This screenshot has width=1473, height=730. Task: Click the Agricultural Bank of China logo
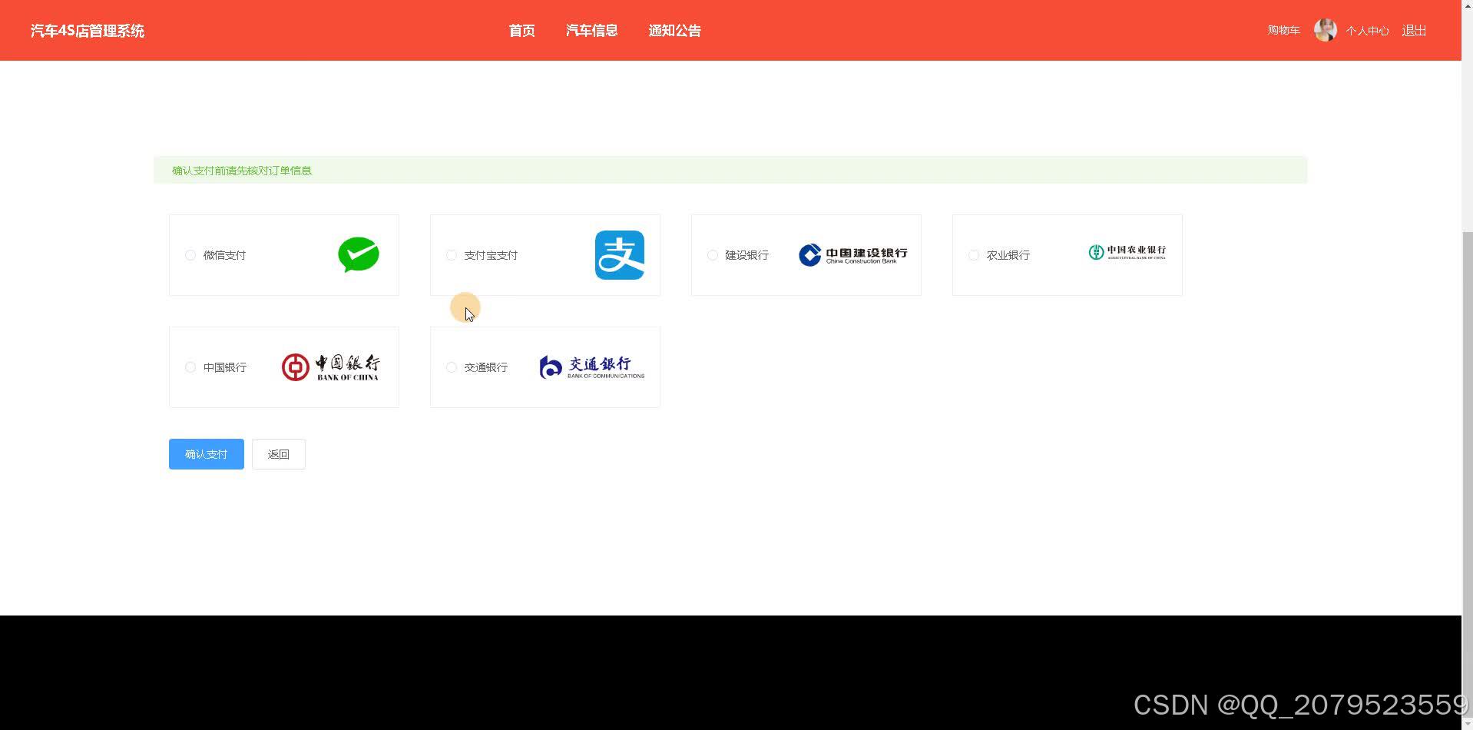click(1127, 252)
